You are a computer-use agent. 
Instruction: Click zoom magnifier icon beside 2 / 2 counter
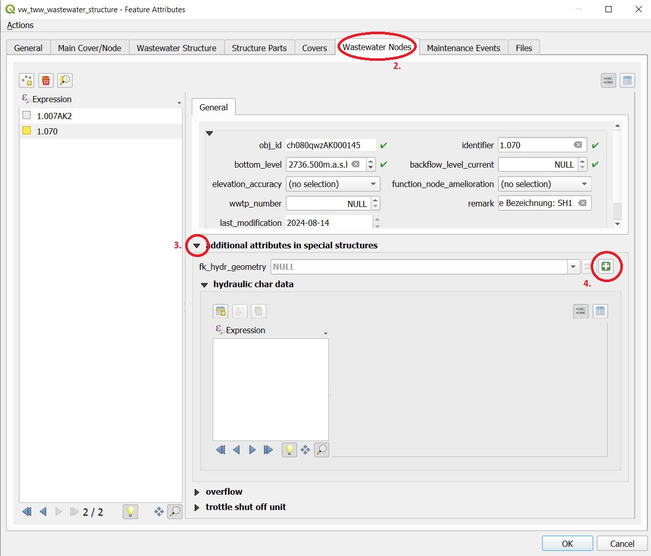(x=175, y=512)
